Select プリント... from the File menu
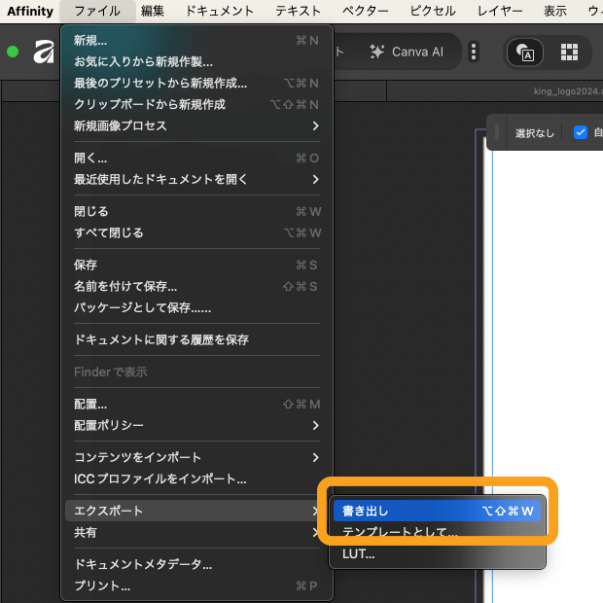This screenshot has height=603, width=603. 102,585
